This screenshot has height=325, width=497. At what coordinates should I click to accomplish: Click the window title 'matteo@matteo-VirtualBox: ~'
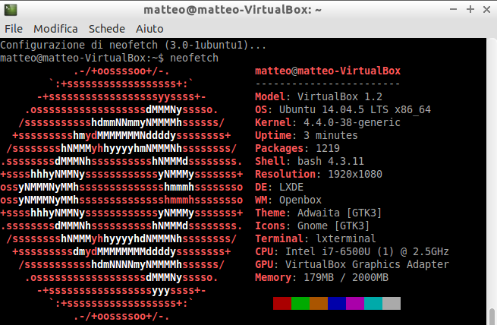[233, 10]
